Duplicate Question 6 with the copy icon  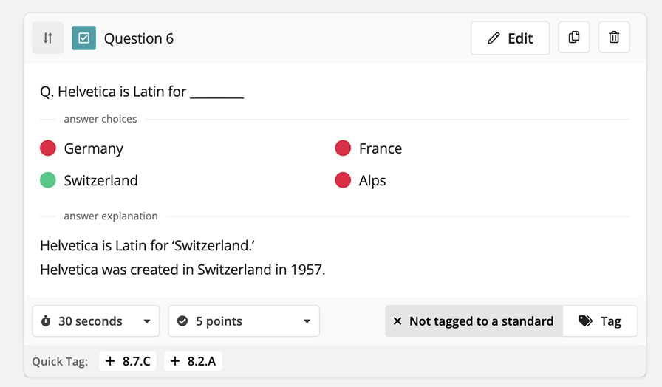coord(574,37)
